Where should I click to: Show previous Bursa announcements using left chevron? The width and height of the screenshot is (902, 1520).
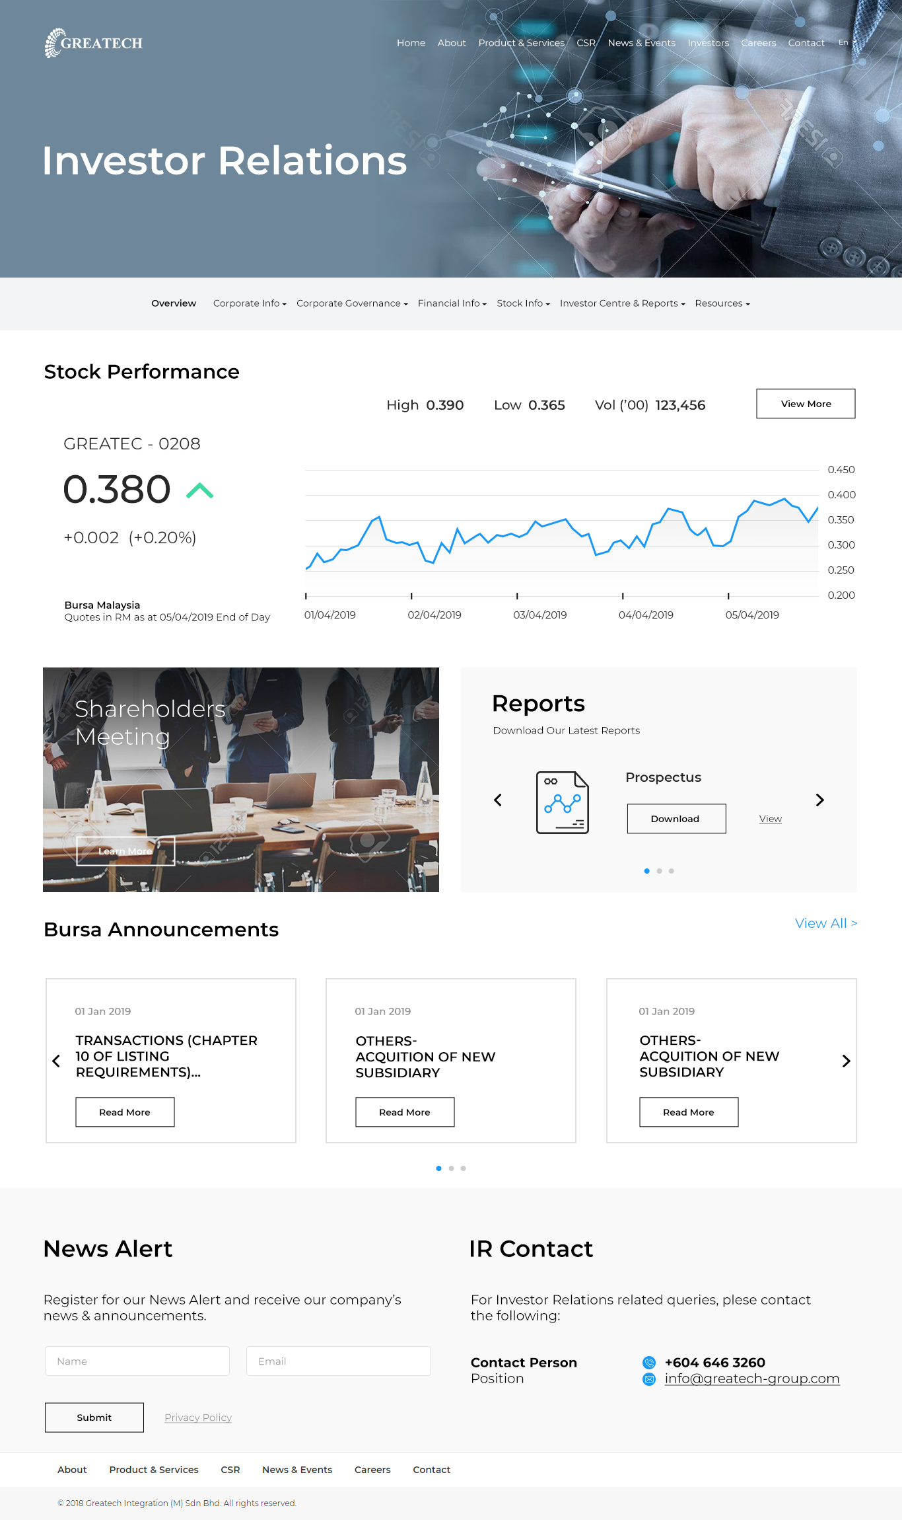click(x=56, y=1061)
